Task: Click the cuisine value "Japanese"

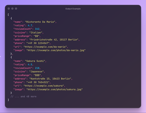Action: (x=36, y=71)
